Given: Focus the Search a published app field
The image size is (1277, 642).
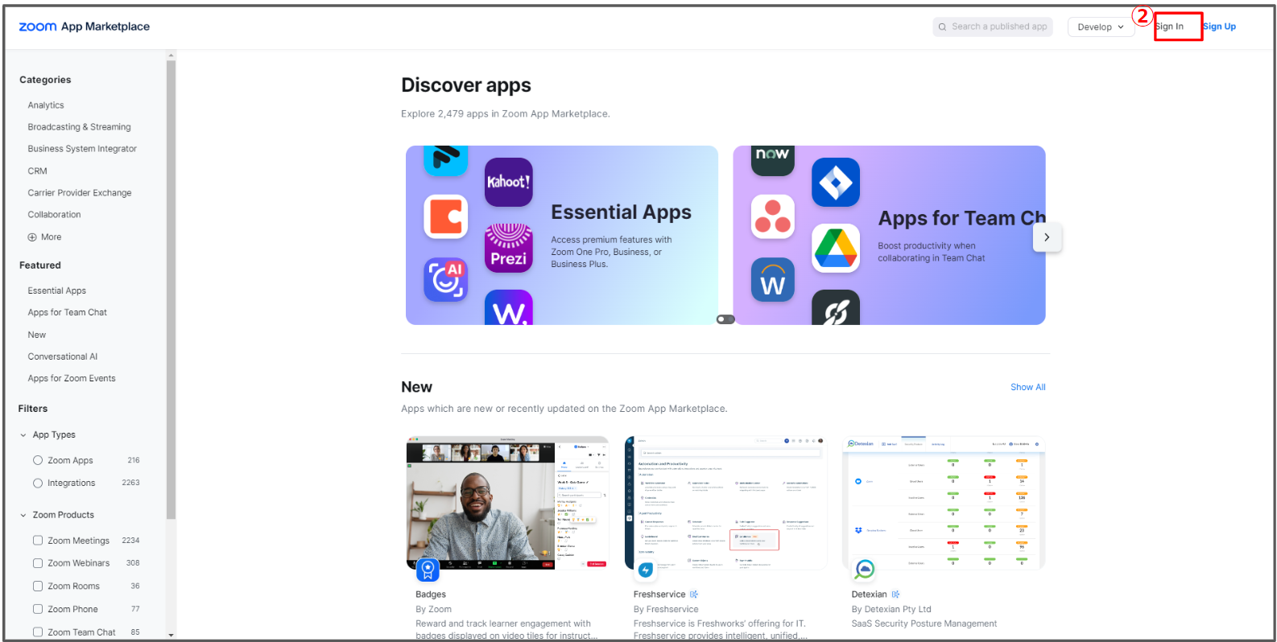Looking at the screenshot, I should 993,27.
